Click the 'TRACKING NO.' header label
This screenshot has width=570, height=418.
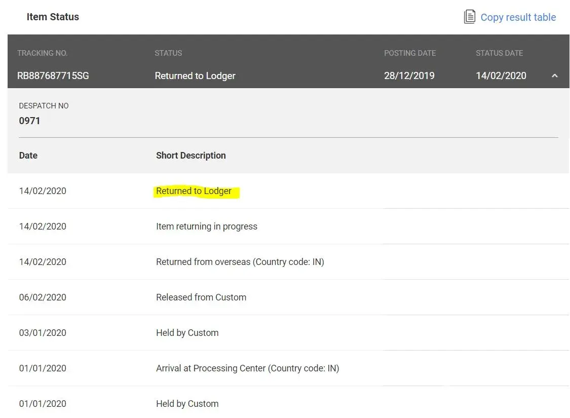42,53
